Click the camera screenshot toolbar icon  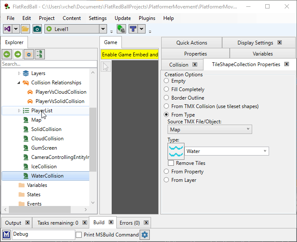tap(37, 29)
